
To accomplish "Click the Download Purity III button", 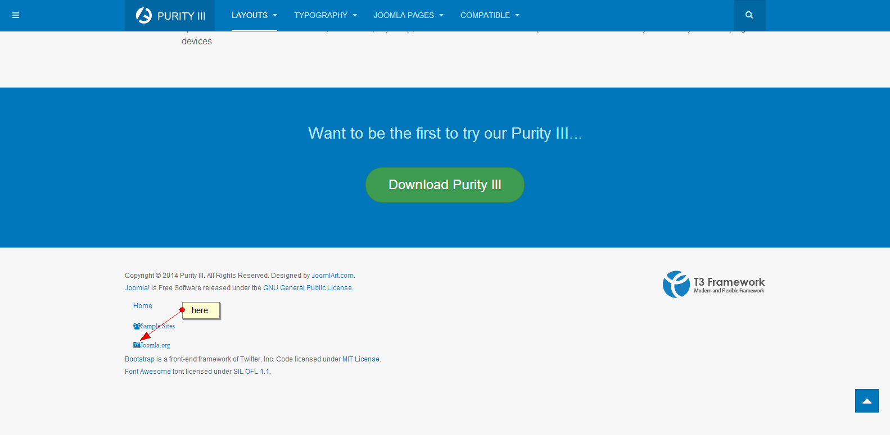I will click(x=445, y=185).
